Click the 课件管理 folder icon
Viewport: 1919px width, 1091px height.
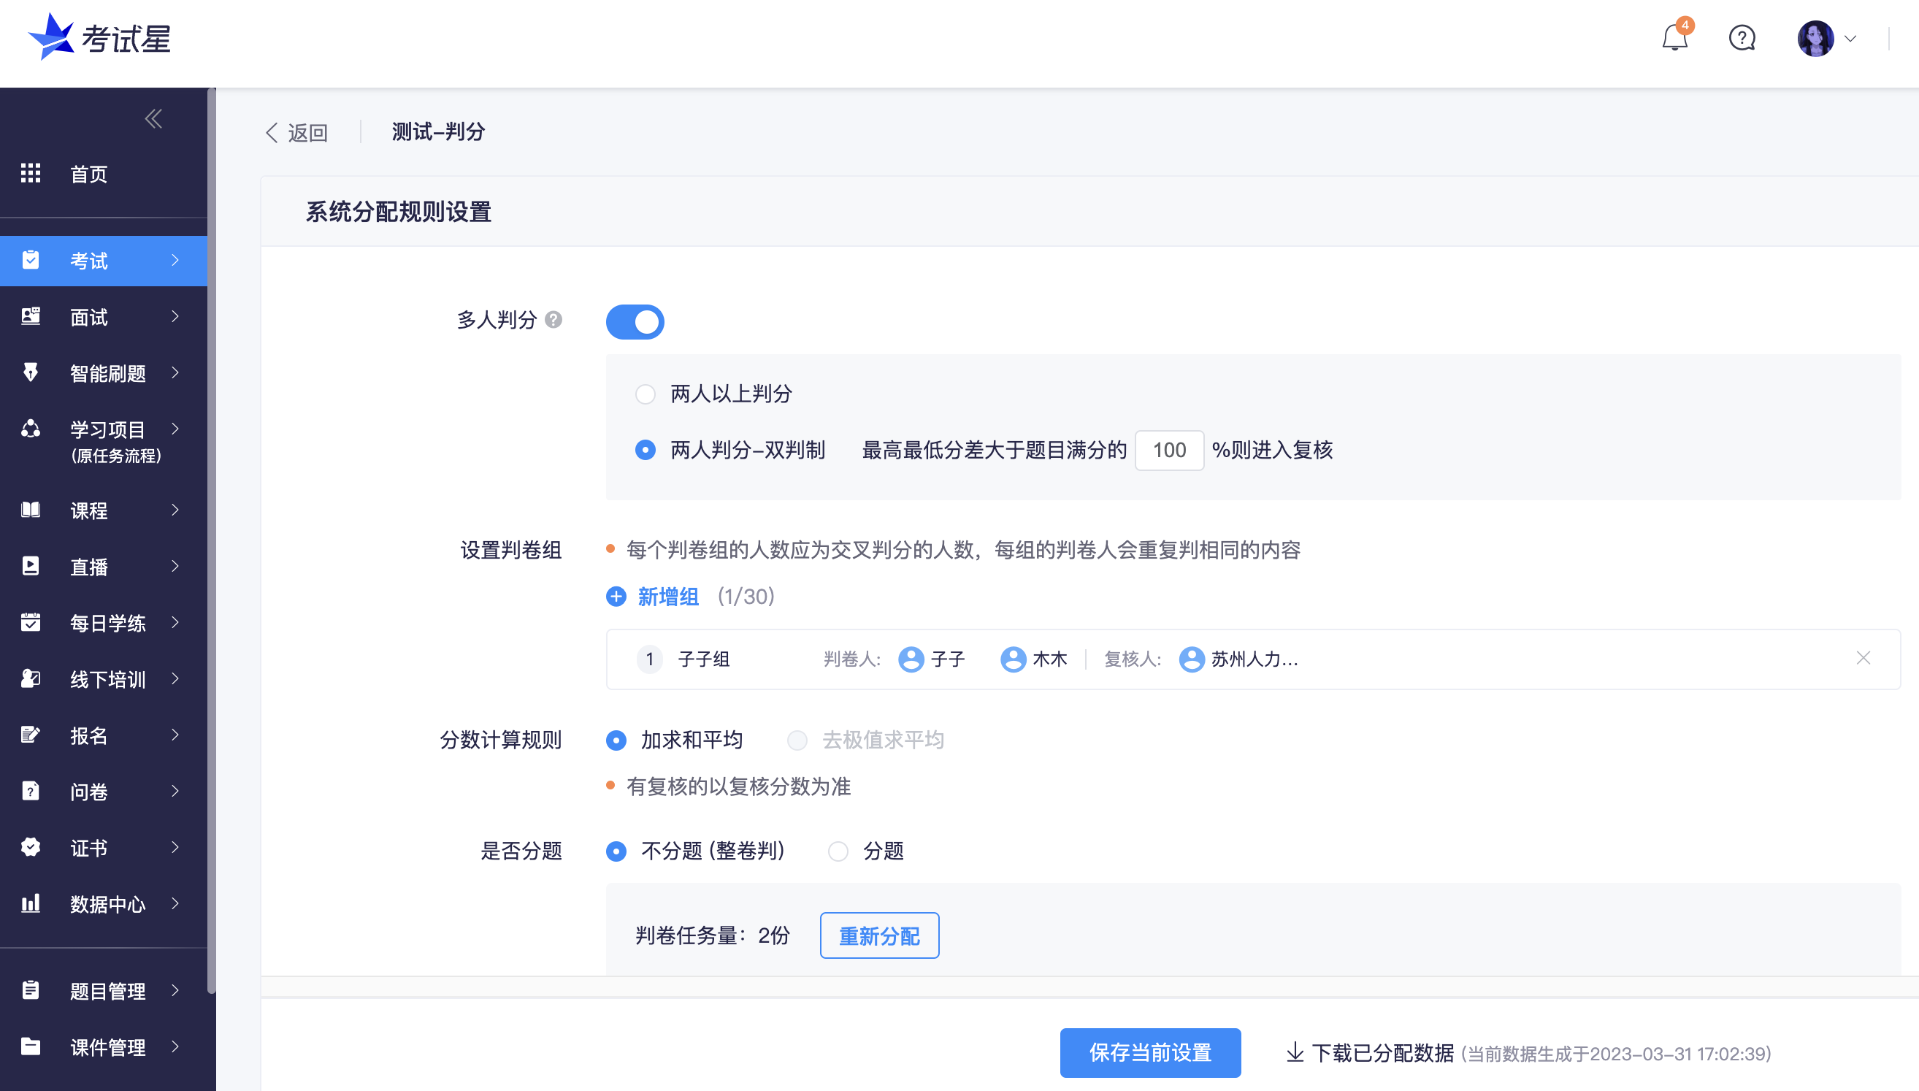tap(31, 1046)
